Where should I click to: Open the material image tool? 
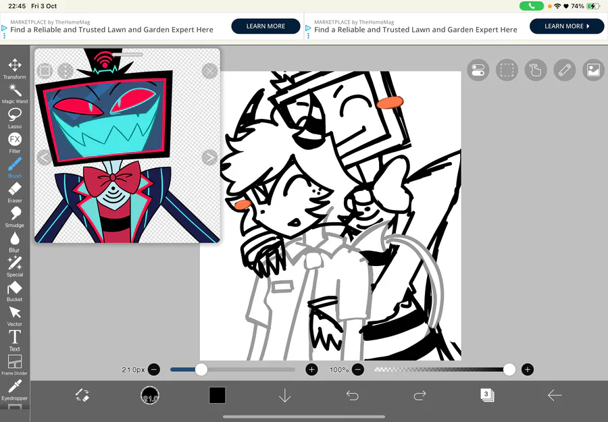point(594,70)
